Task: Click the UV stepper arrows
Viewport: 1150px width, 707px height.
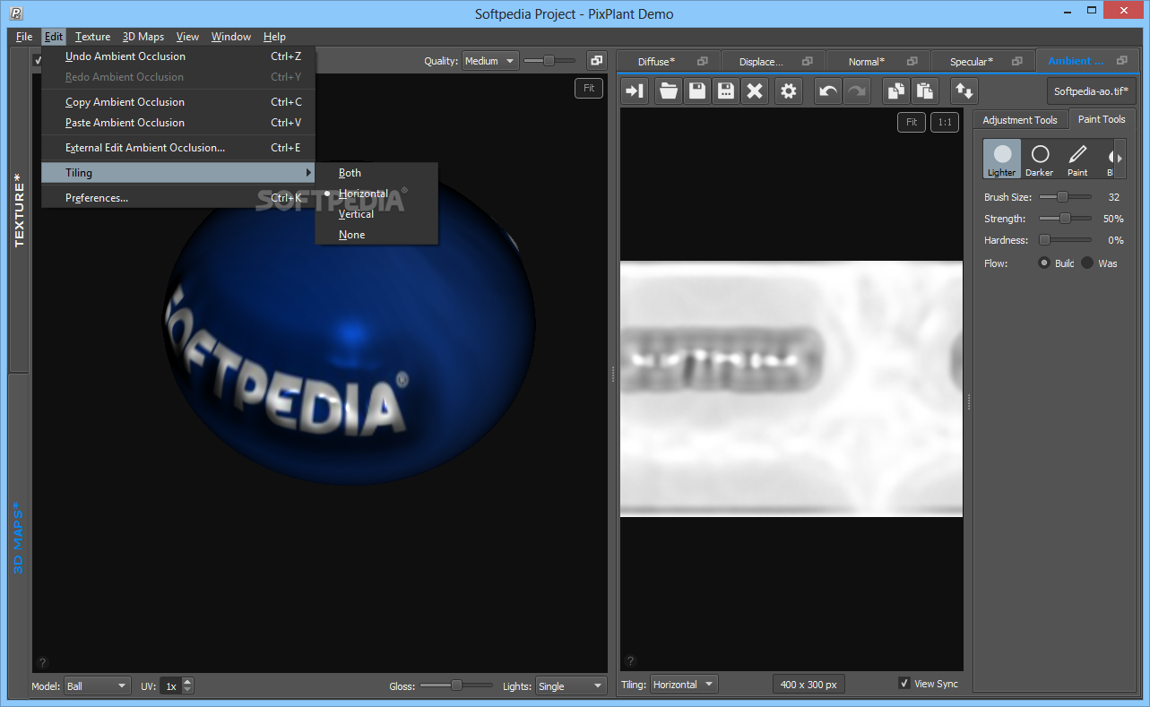Action: click(187, 686)
